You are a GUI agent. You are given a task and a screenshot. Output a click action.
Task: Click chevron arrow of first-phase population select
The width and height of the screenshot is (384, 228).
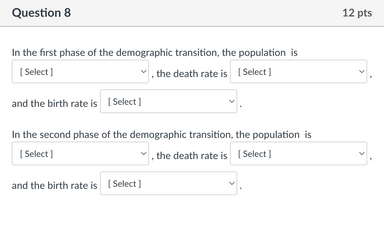tap(143, 72)
